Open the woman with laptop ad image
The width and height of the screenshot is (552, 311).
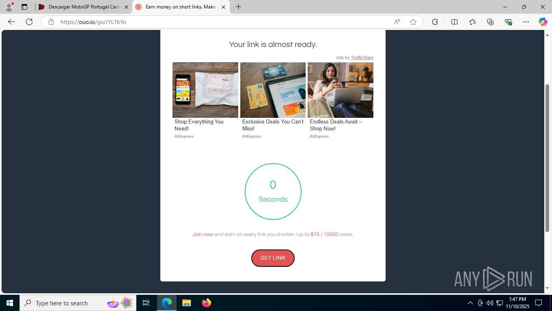341,90
